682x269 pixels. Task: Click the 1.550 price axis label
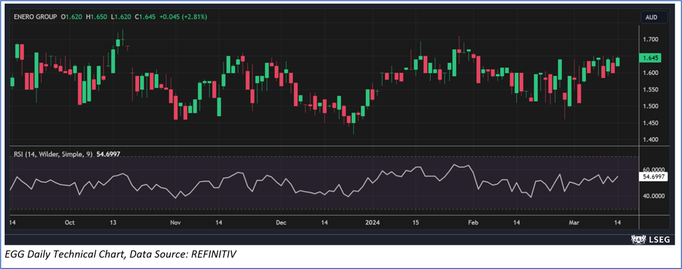651,90
